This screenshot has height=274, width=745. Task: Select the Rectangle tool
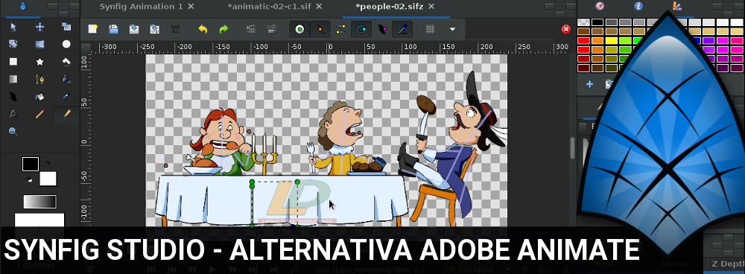(x=13, y=62)
